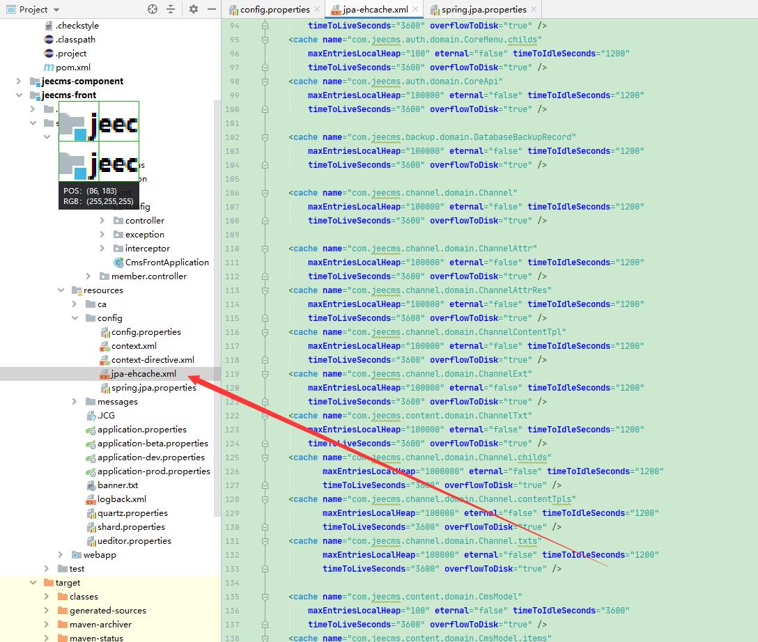Toggle code fold marker at line 102
The image size is (758, 642).
coord(265,137)
